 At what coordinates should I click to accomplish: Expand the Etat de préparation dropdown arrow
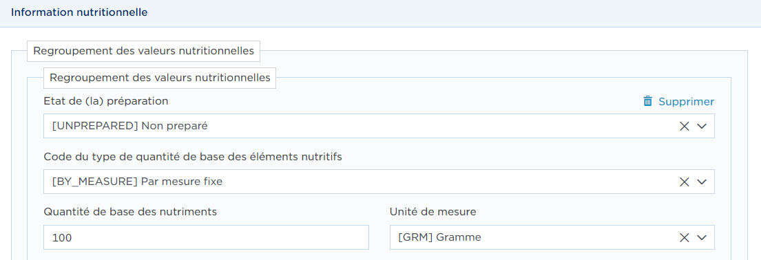pyautogui.click(x=702, y=126)
